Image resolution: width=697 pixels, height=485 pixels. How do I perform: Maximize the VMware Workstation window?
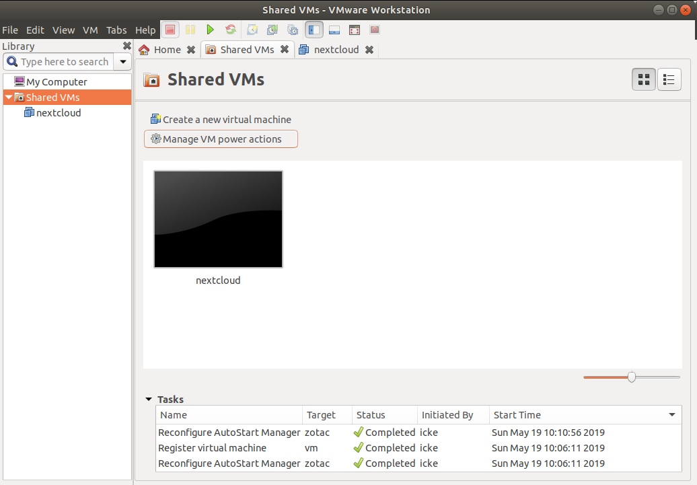point(671,10)
